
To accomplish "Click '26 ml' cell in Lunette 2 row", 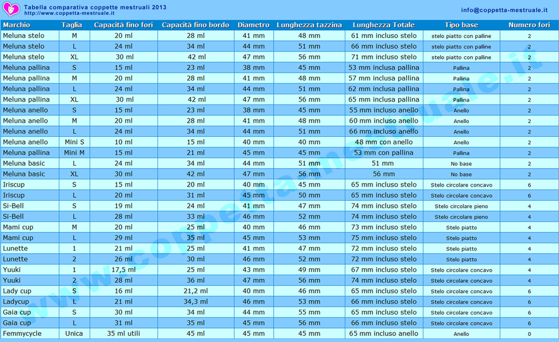I will (x=124, y=259).
